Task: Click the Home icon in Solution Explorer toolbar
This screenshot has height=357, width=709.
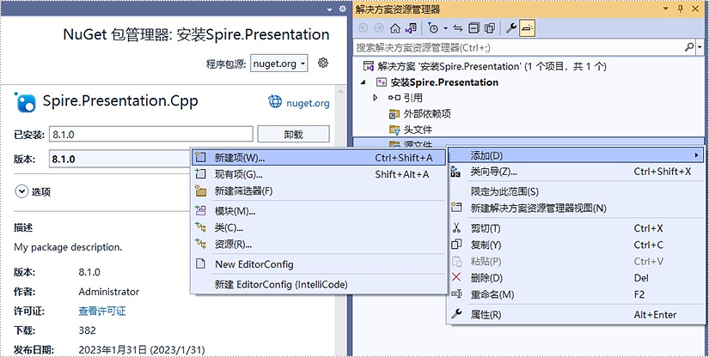Action: point(395,28)
